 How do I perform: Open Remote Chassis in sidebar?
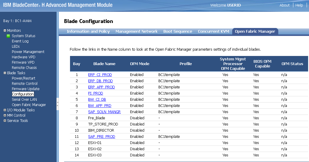coord(24,68)
